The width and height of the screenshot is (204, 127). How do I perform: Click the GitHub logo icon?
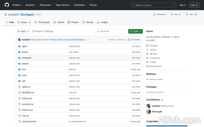point(7,5)
